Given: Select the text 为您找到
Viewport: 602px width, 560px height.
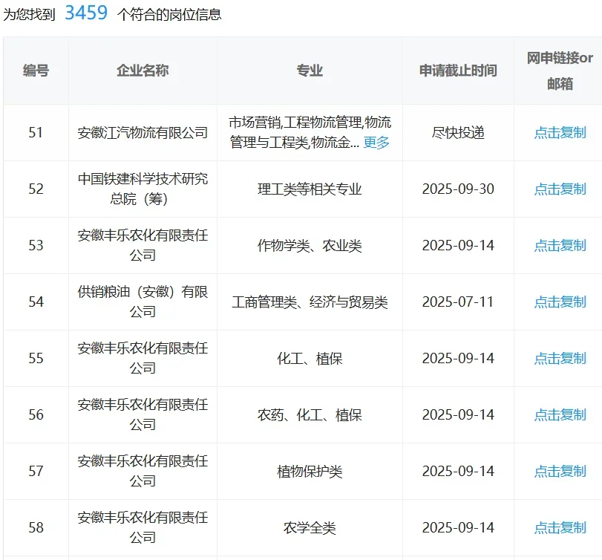Looking at the screenshot, I should 29,15.
